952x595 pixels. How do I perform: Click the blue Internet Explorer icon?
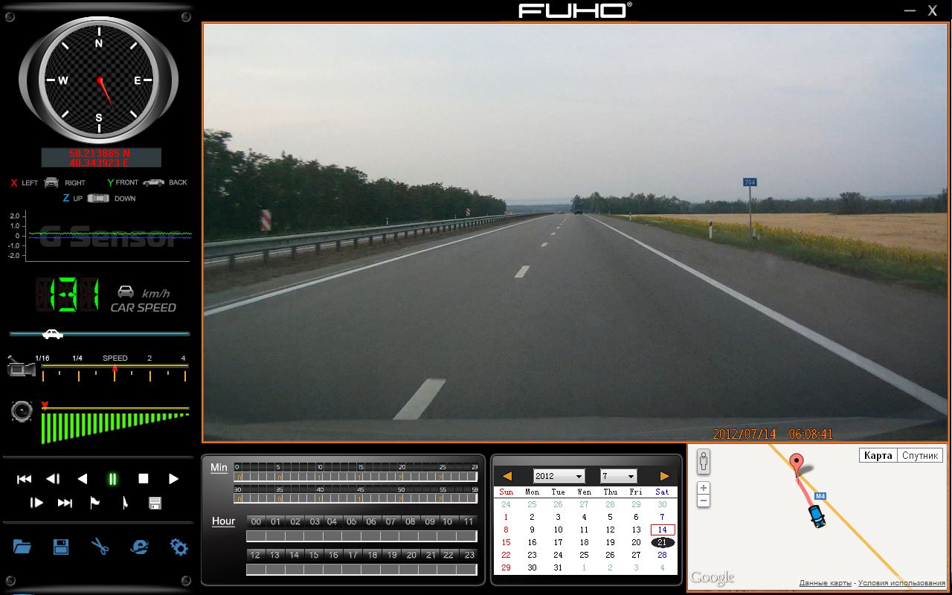(139, 547)
